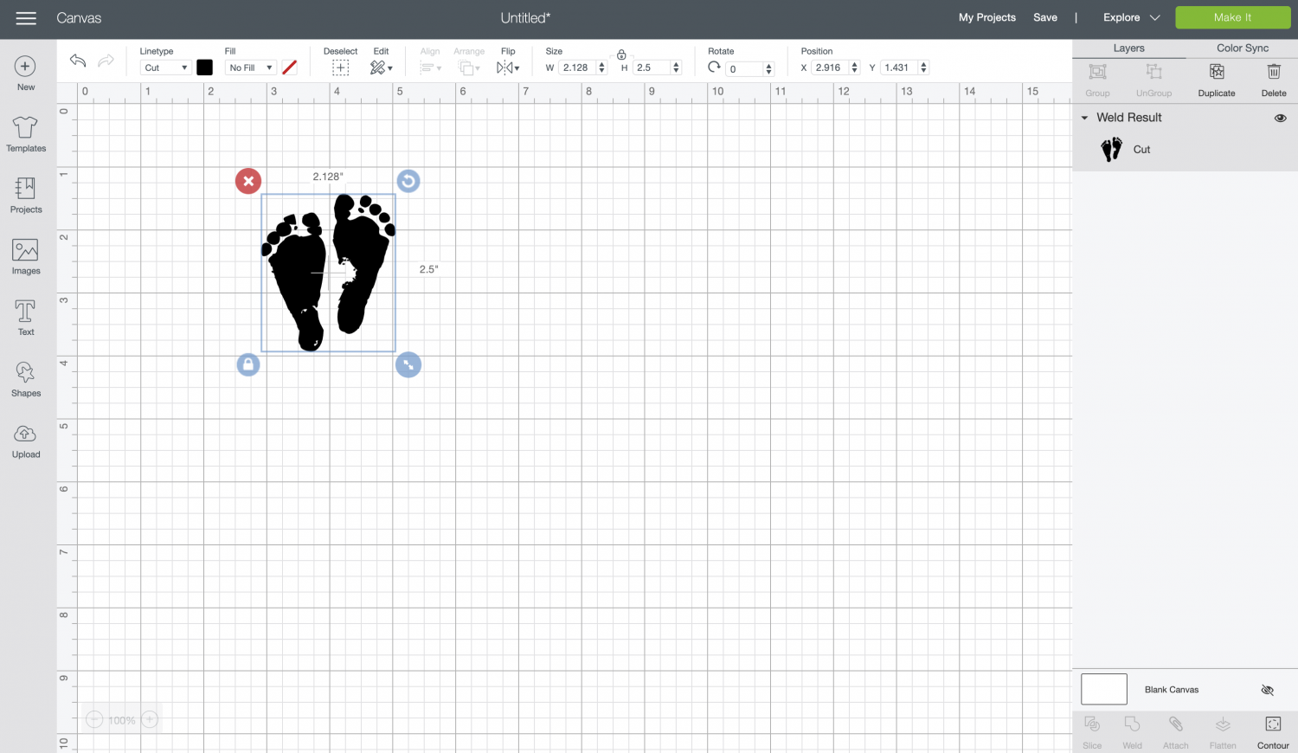Open the Contour tool

(x=1273, y=731)
